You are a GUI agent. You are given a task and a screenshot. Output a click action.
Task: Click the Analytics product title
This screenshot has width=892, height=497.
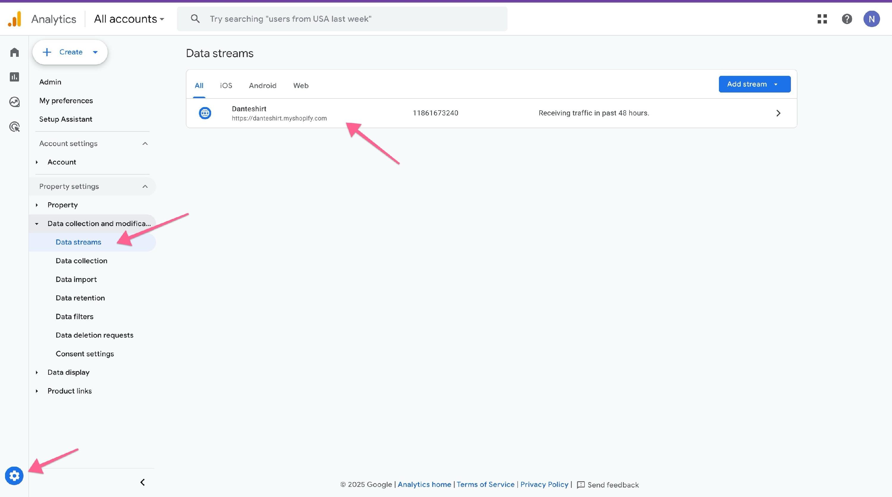(x=54, y=19)
